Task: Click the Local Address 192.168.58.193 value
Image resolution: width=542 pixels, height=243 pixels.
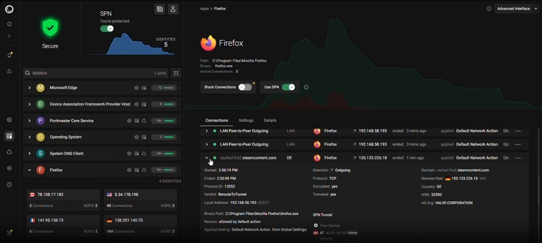Action: 244,202
